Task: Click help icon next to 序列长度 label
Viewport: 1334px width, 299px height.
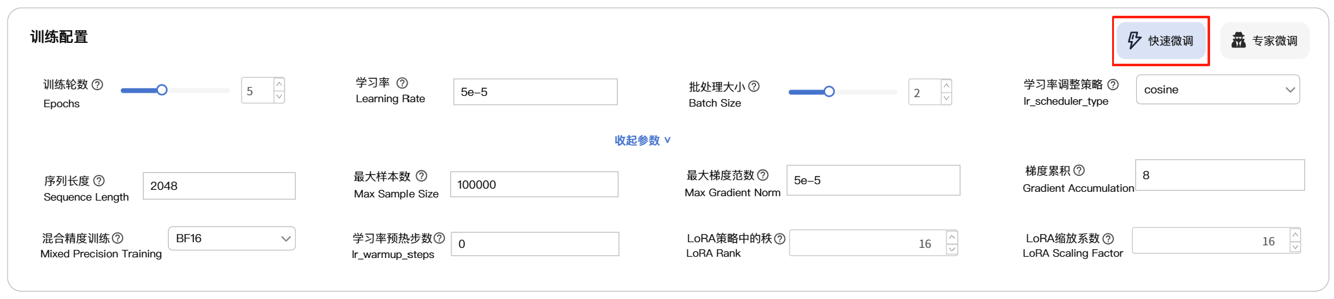Action: [99, 180]
